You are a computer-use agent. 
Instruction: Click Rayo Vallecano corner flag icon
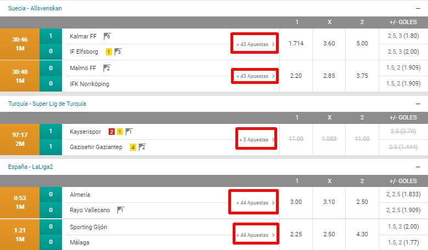tap(120, 210)
